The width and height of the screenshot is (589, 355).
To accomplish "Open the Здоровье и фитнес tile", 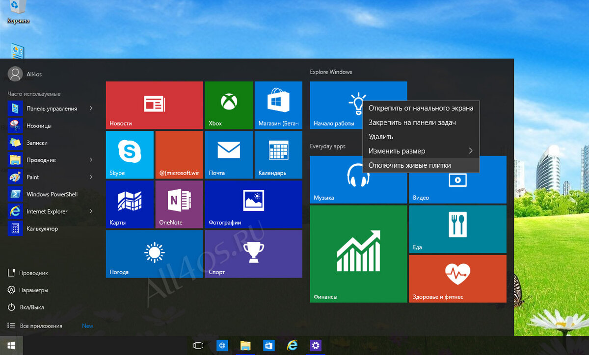I will point(457,279).
